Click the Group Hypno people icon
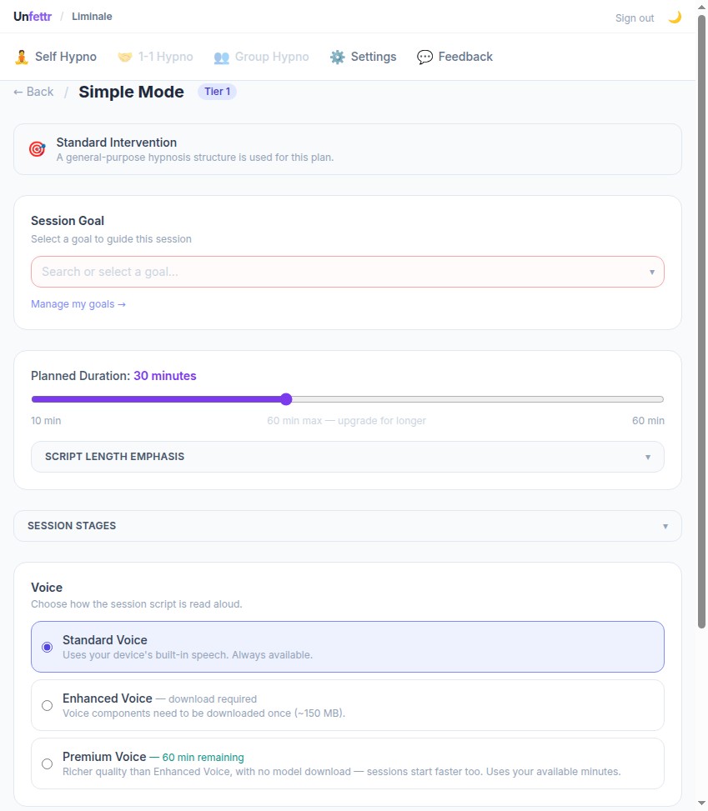 [x=222, y=57]
